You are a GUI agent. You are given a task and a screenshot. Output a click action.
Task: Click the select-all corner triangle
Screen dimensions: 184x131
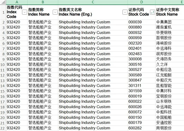pyautogui.click(x=3, y=2)
